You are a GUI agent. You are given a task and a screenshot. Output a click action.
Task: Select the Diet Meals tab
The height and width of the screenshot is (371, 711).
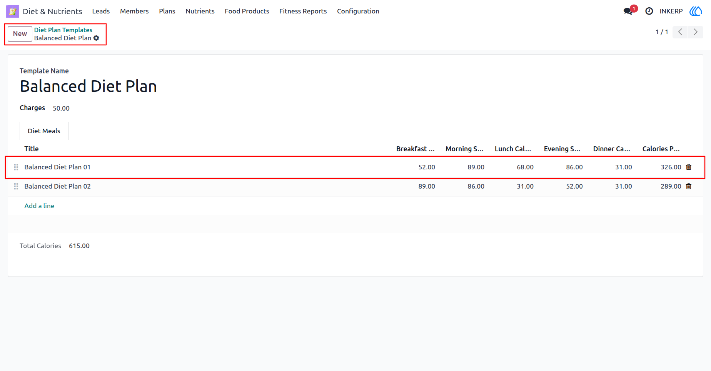tap(44, 131)
